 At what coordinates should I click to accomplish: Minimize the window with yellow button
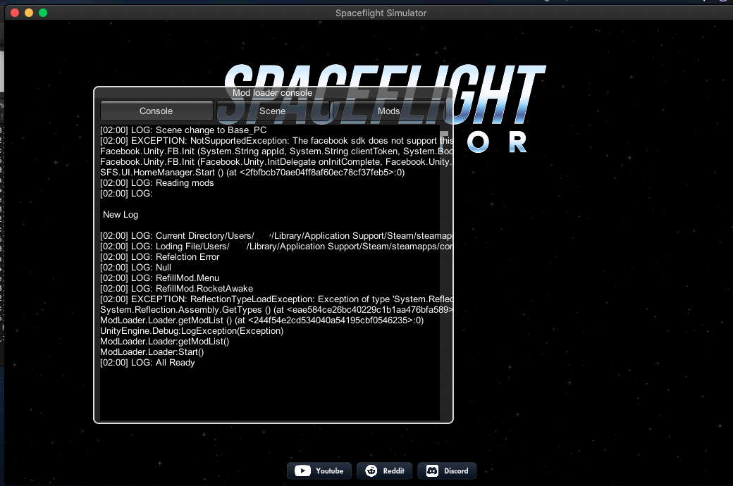29,13
